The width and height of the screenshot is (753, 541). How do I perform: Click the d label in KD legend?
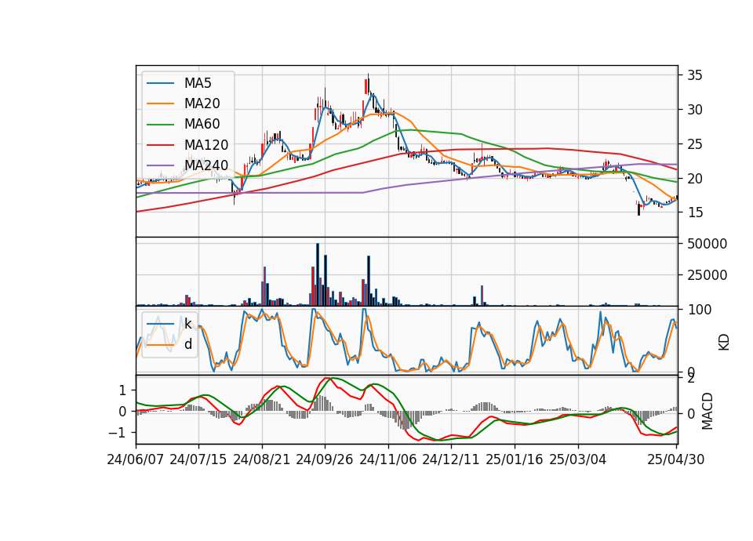click(x=187, y=344)
